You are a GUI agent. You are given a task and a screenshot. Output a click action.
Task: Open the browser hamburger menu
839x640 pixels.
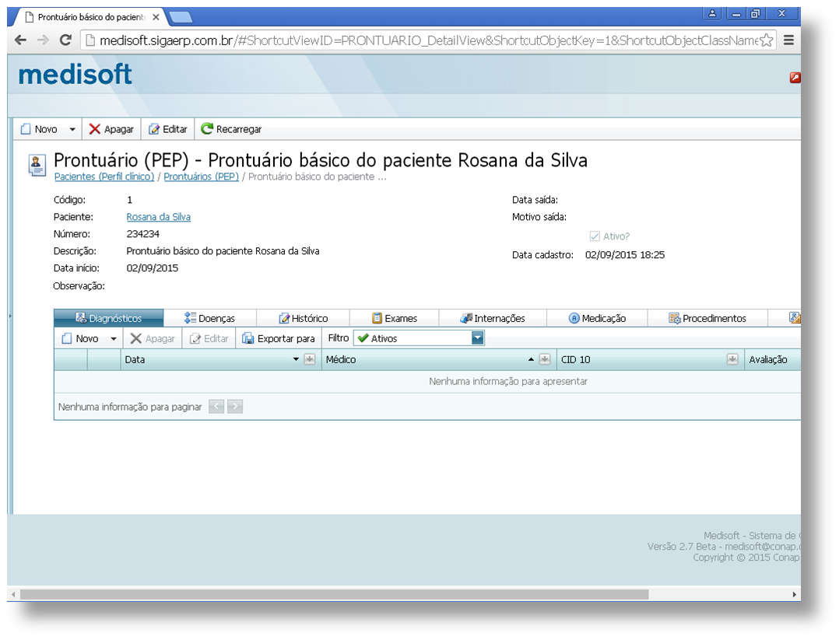coord(788,40)
